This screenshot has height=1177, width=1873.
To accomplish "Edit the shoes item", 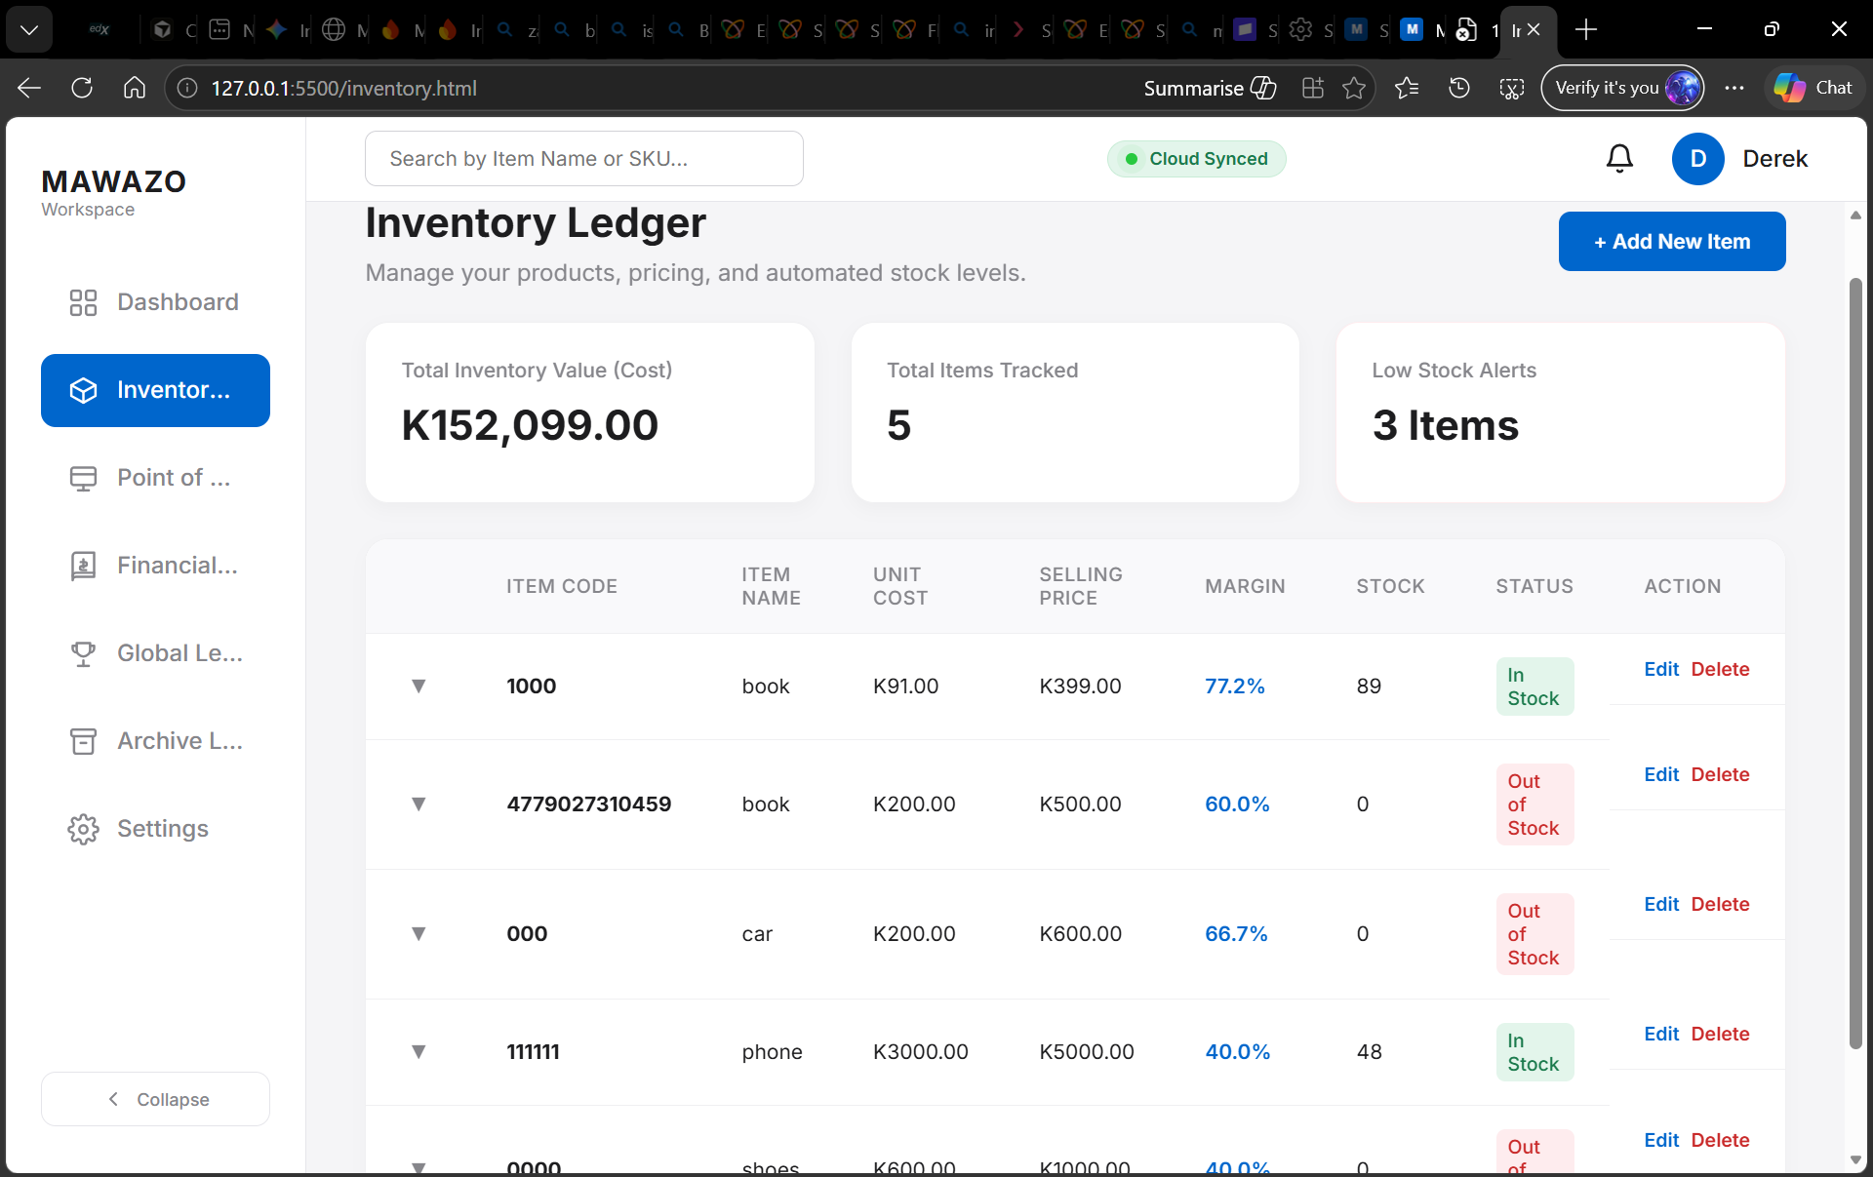I will [1660, 1140].
